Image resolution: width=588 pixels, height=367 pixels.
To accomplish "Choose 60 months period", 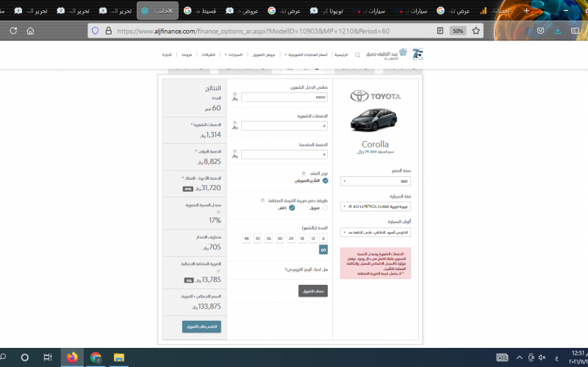I will 323,250.
